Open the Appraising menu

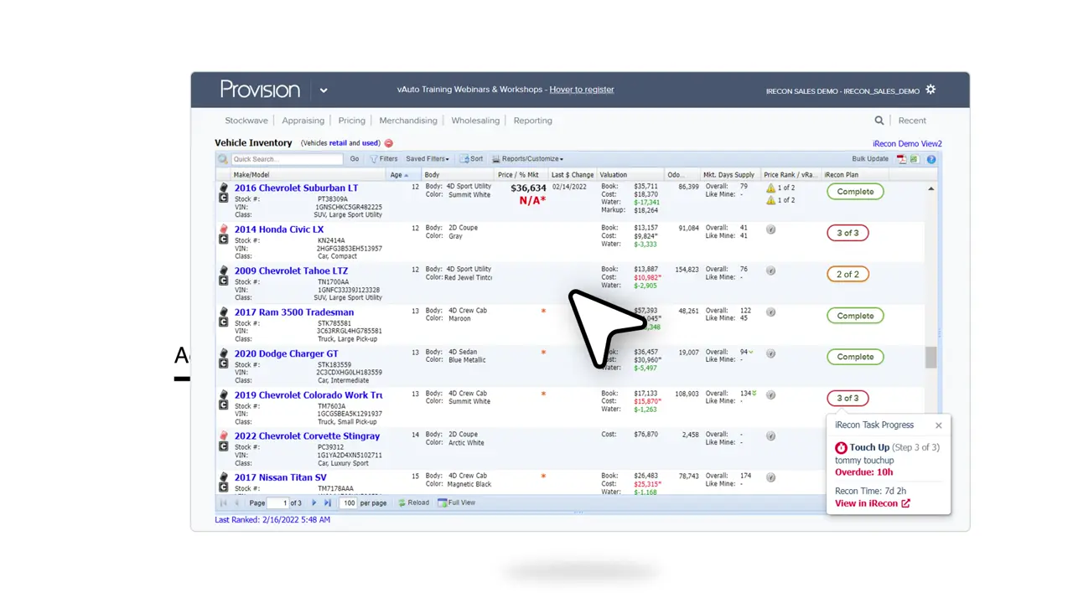[x=303, y=121]
